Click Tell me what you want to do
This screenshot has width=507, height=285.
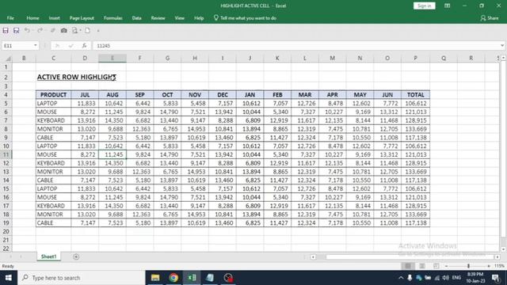pos(245,18)
